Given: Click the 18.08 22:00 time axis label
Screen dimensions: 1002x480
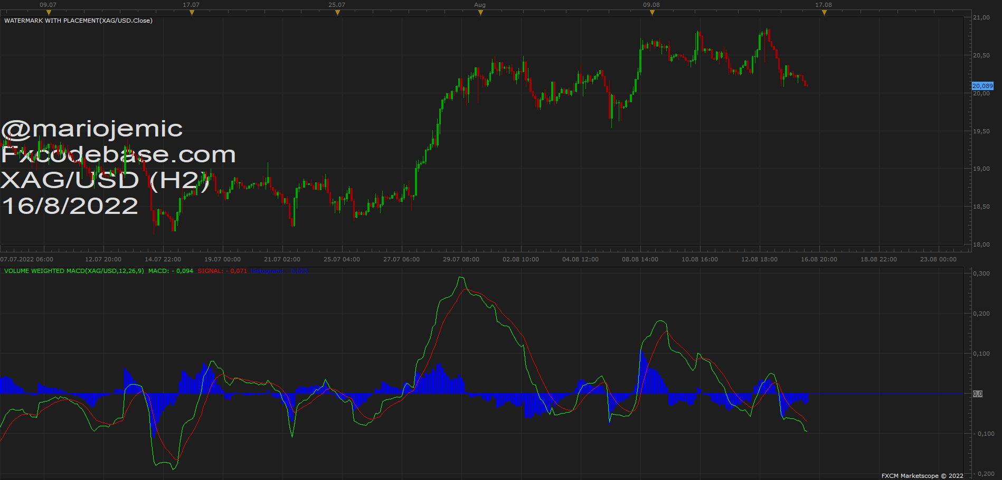Looking at the screenshot, I should pyautogui.click(x=878, y=259).
